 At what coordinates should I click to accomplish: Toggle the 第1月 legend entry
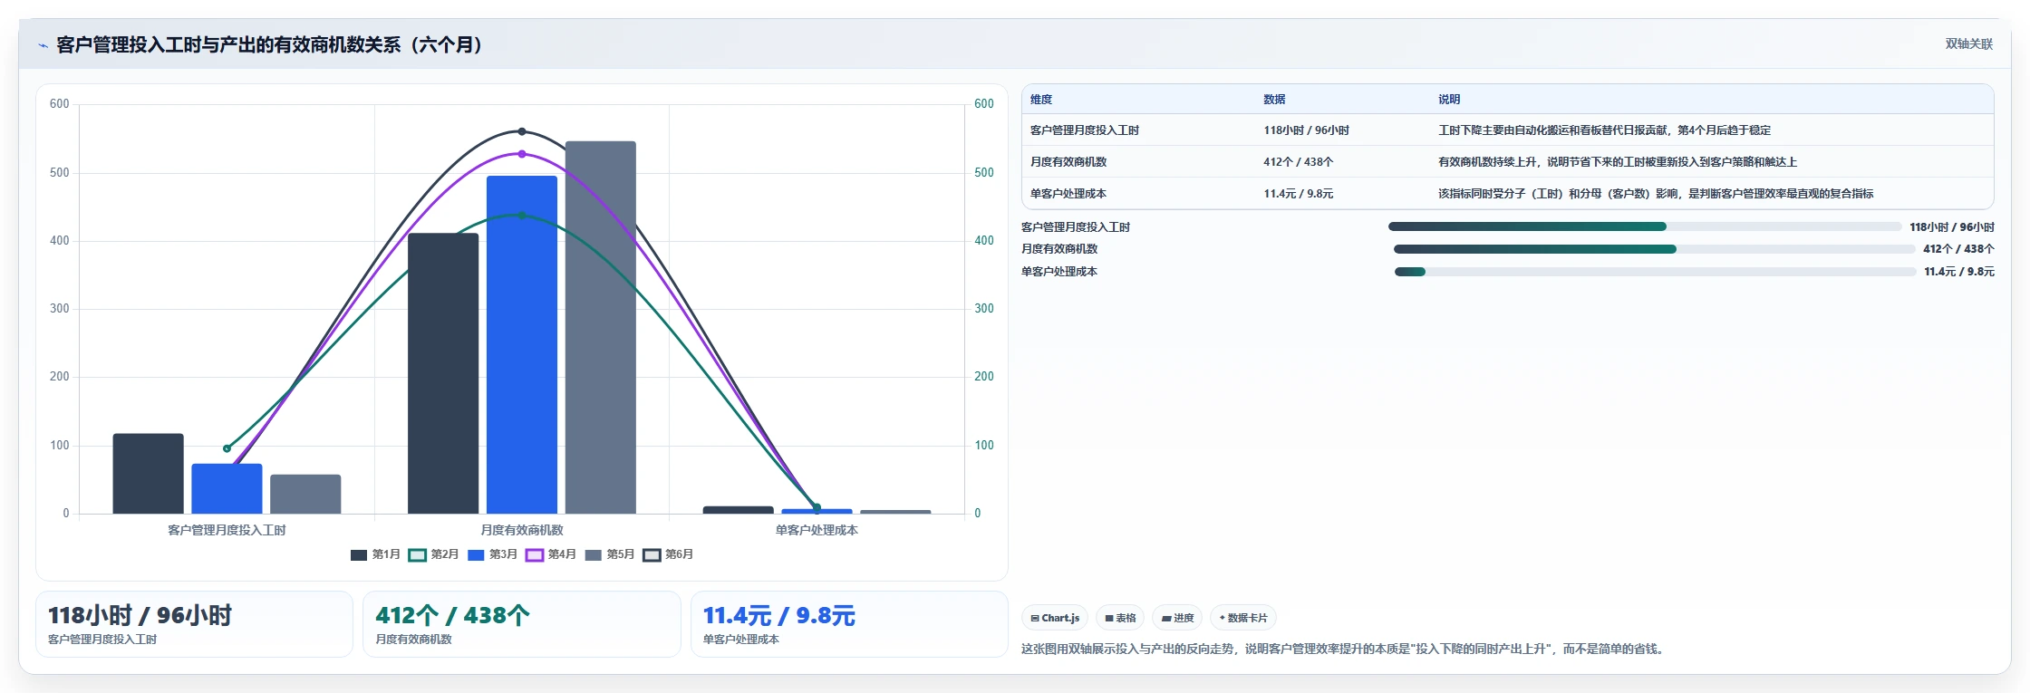click(375, 554)
